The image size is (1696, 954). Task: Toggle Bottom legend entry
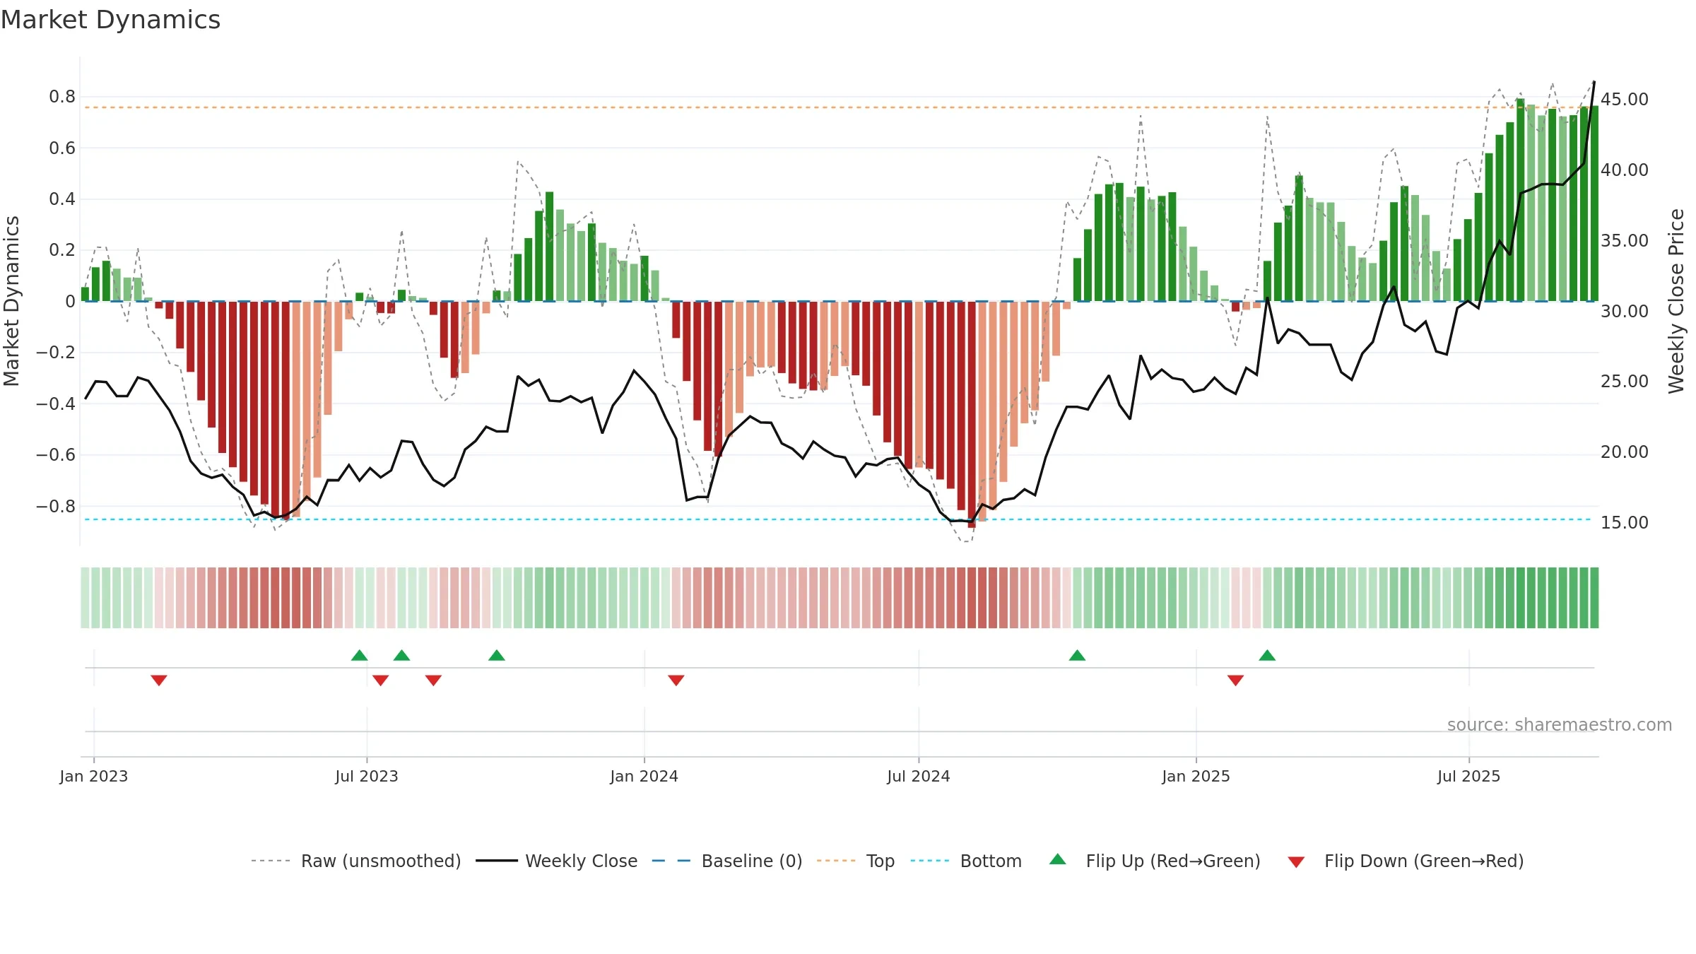click(966, 861)
